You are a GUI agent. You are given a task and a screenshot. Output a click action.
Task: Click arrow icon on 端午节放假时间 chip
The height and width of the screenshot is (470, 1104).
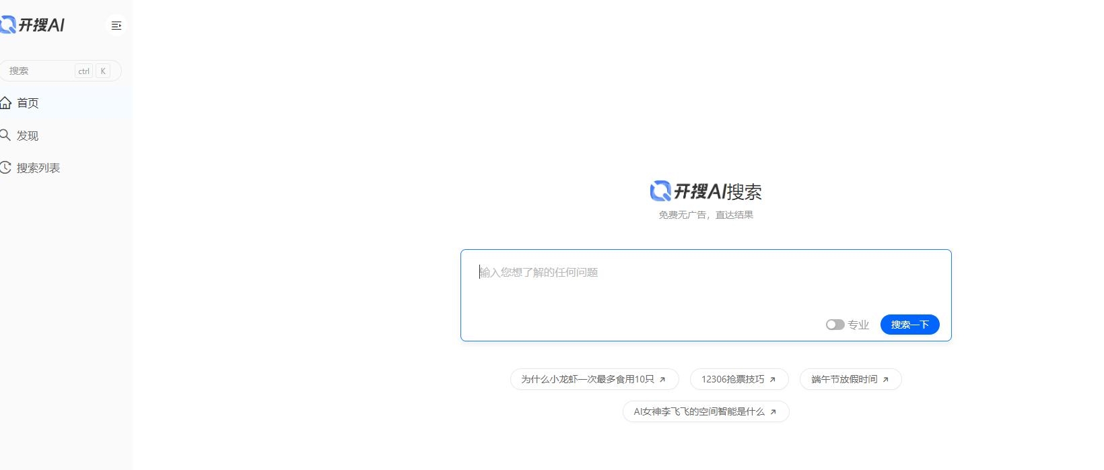tap(886, 380)
